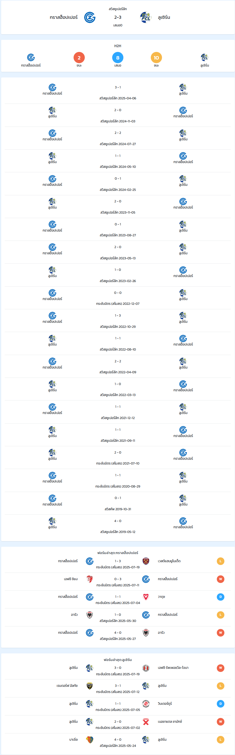Click the Xamax red X logo
This screenshot has width=235, height=755.
[x=146, y=722]
